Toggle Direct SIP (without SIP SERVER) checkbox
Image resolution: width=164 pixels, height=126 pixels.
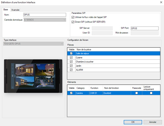click(73, 22)
